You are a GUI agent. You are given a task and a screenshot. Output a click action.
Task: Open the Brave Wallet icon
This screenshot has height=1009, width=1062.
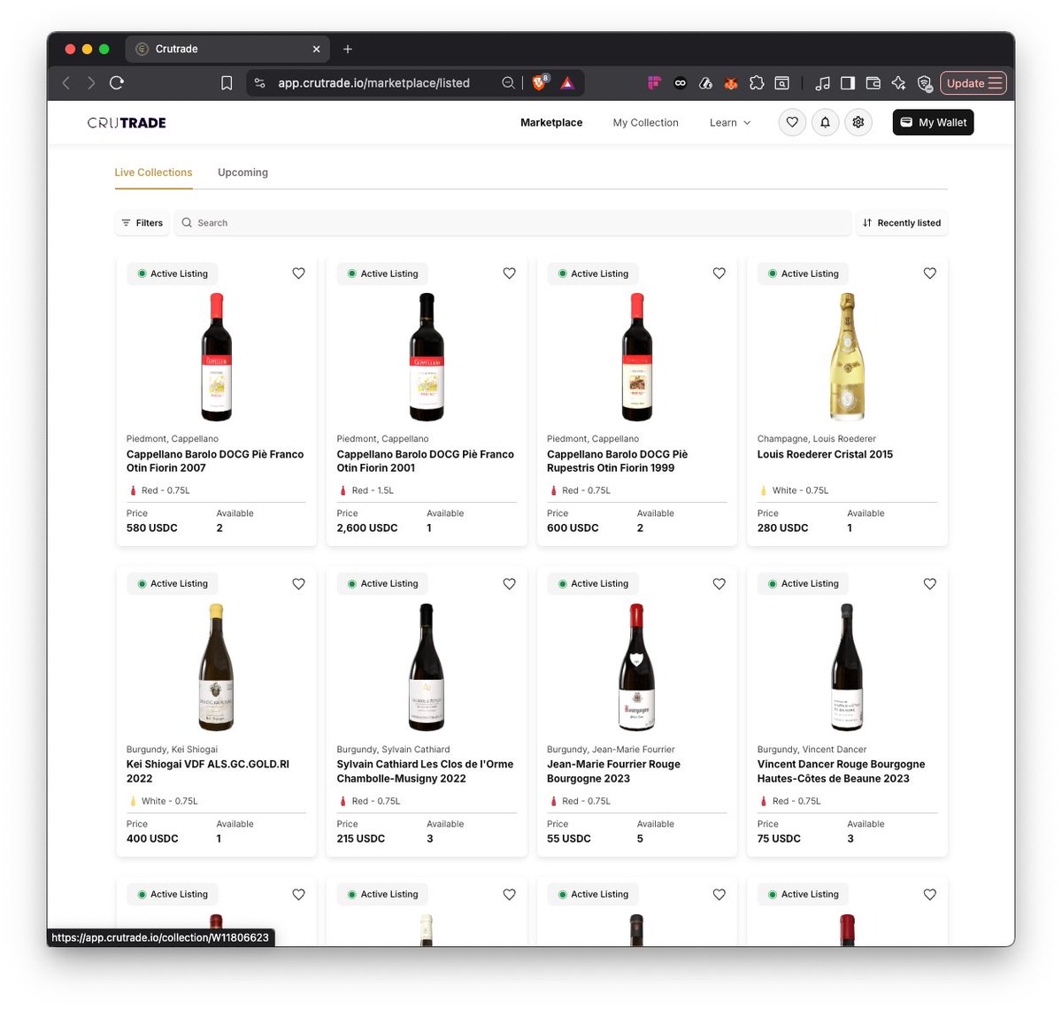pyautogui.click(x=873, y=83)
